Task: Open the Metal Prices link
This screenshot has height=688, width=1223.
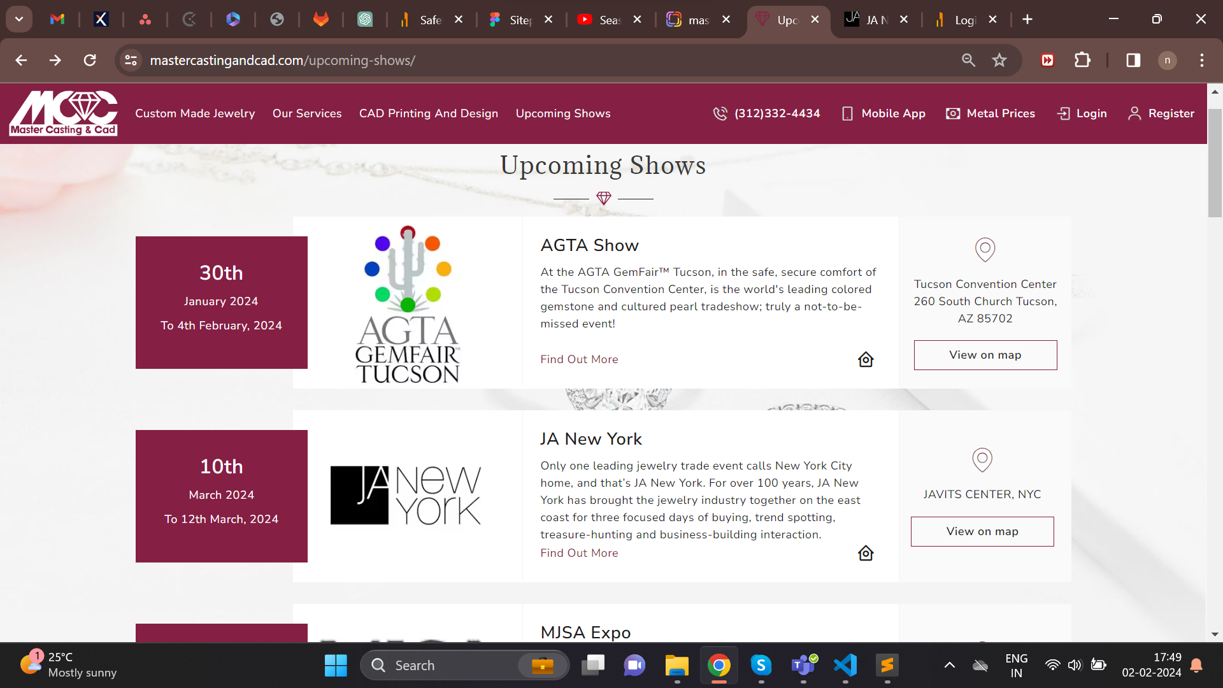Action: click(x=991, y=113)
